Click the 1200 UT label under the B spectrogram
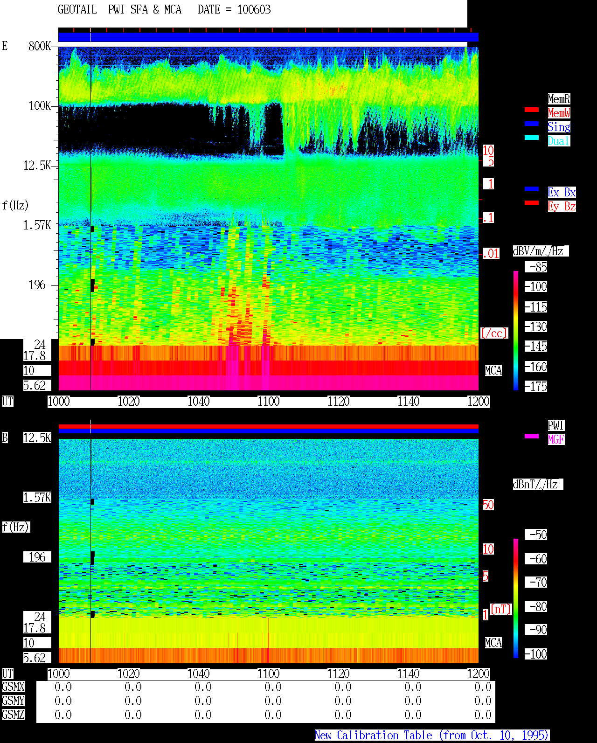The height and width of the screenshot is (743, 597). pos(479,674)
